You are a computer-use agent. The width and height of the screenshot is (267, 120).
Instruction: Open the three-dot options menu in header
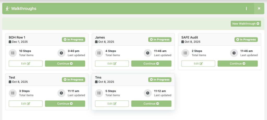tap(246, 9)
